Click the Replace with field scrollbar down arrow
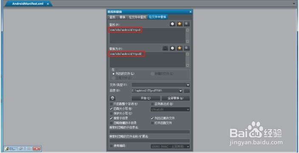Viewport: 299px width, 153px height. click(x=187, y=65)
